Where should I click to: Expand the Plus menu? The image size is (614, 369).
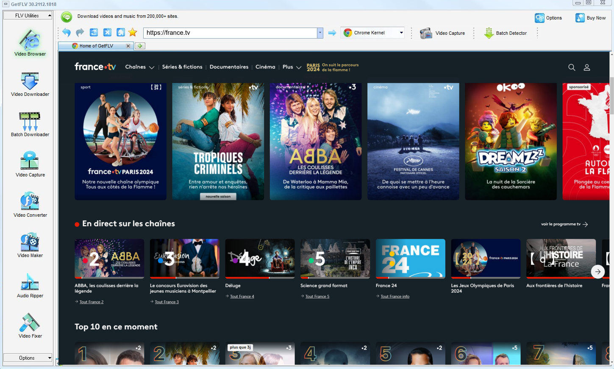(x=292, y=67)
